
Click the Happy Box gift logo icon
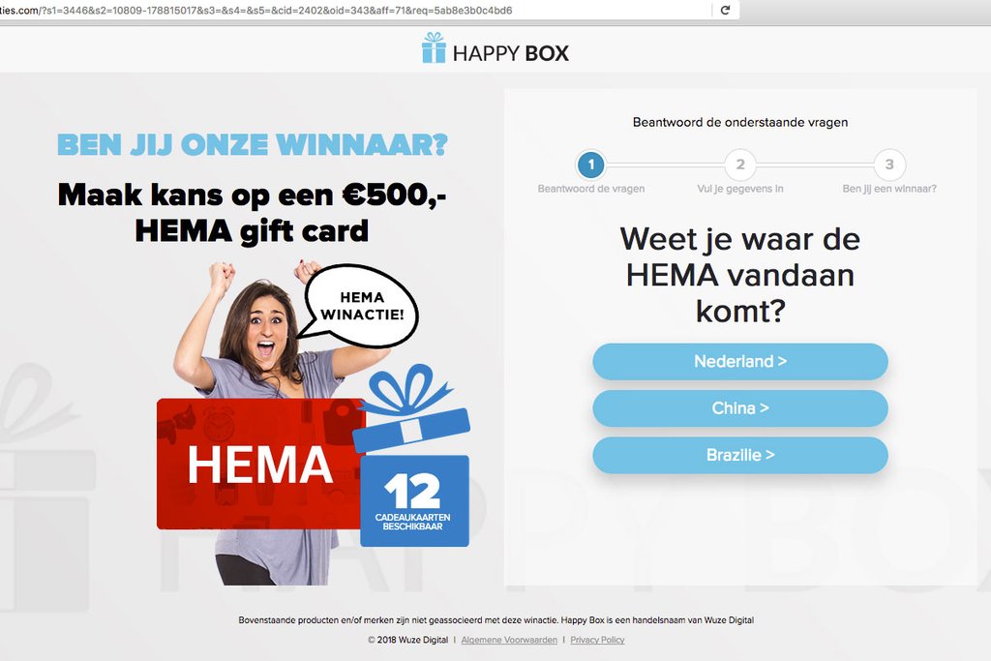point(434,48)
